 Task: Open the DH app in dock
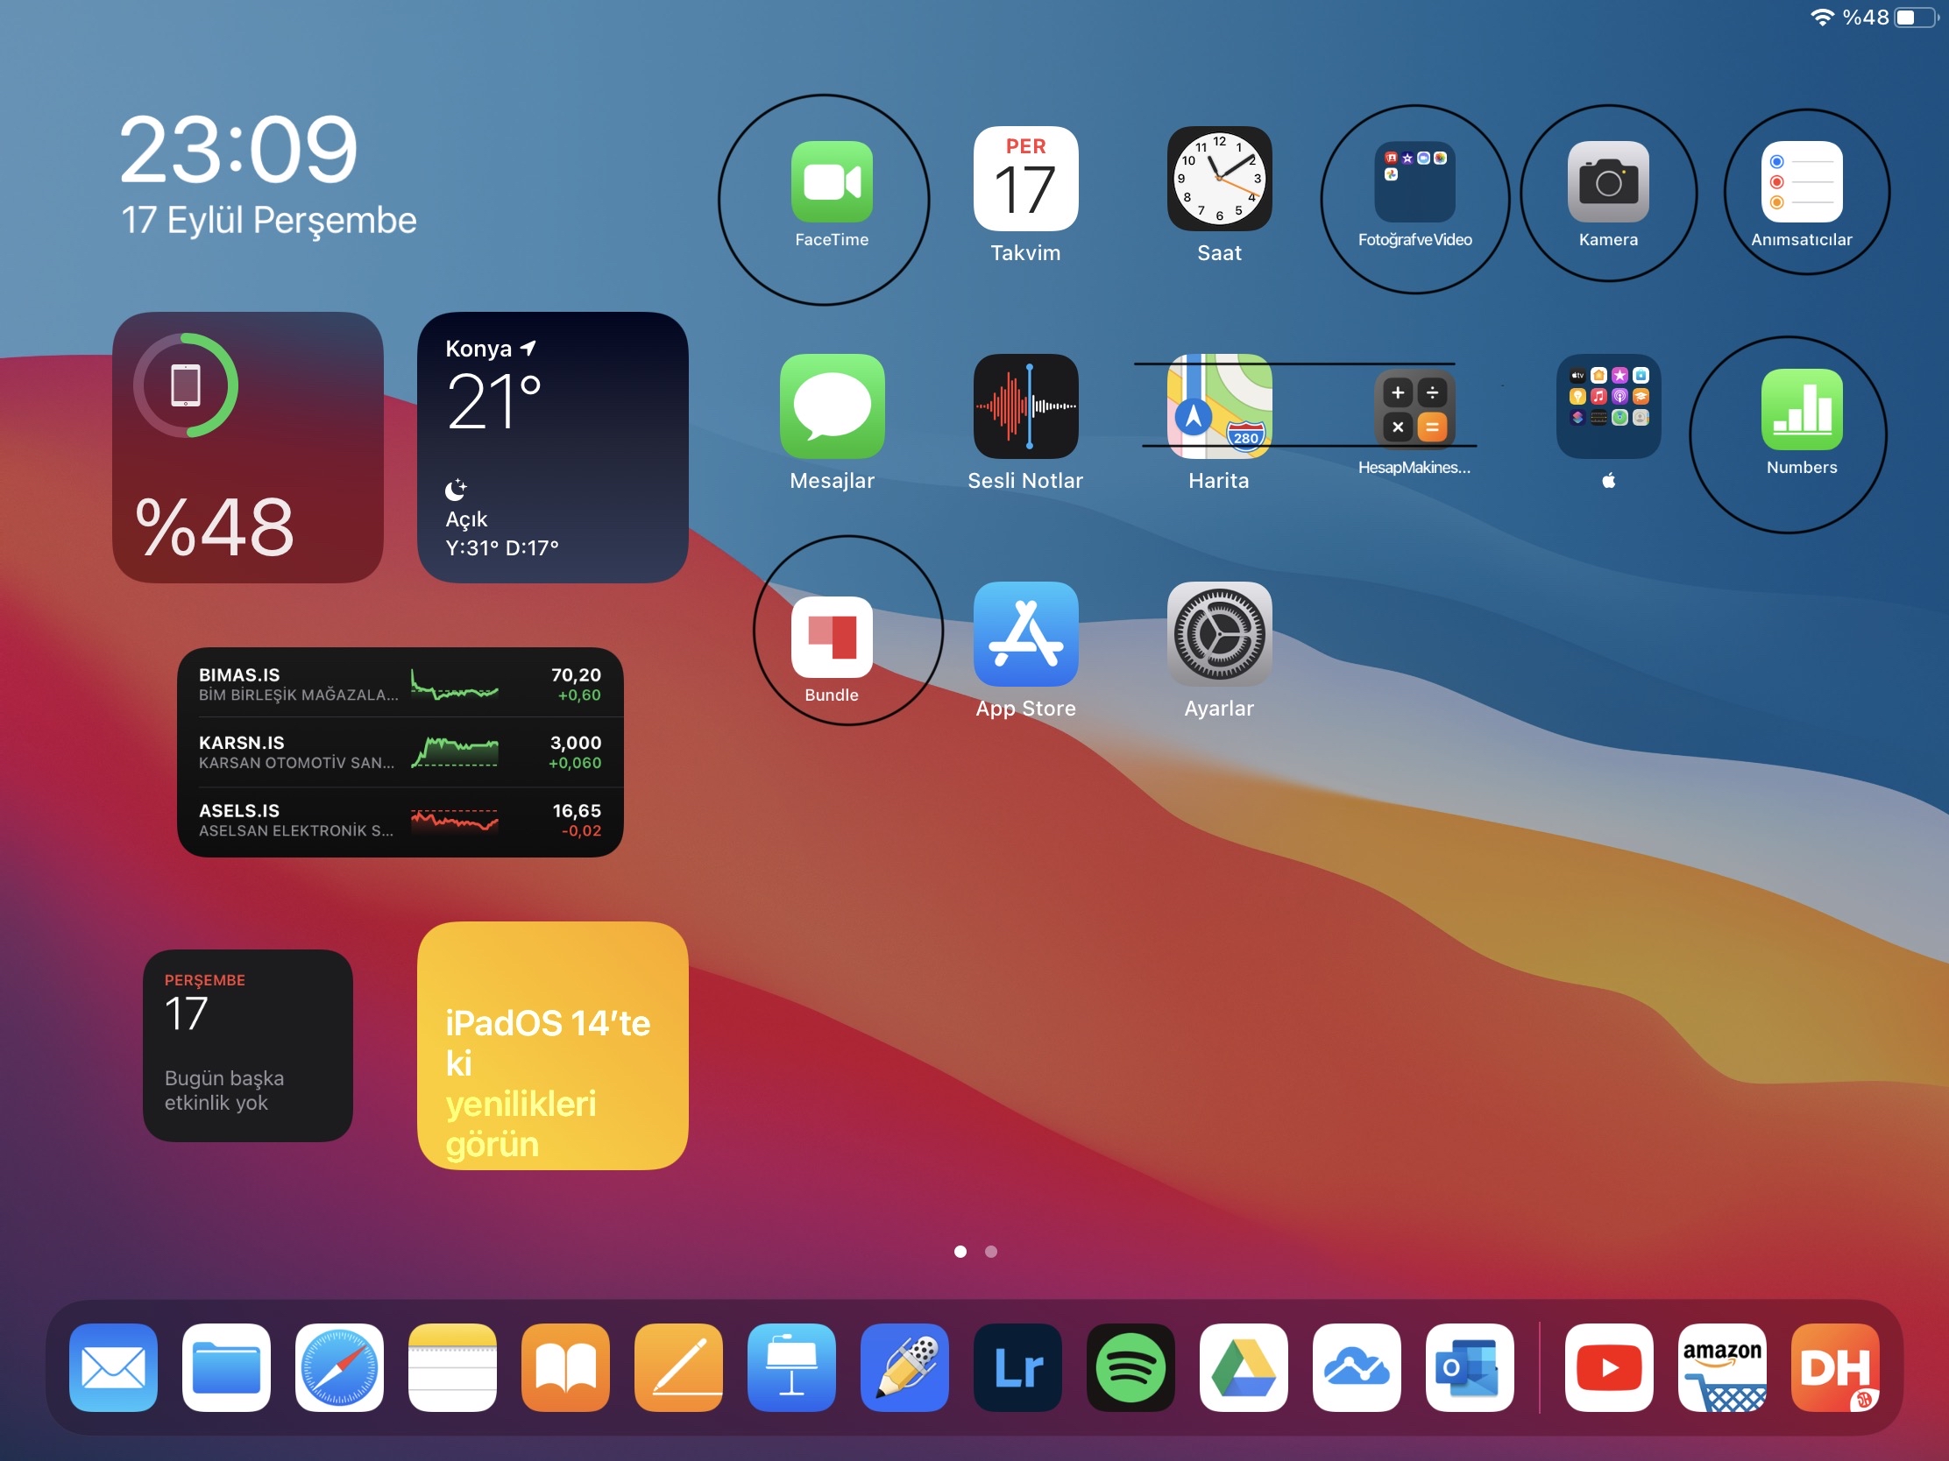coord(1834,1366)
